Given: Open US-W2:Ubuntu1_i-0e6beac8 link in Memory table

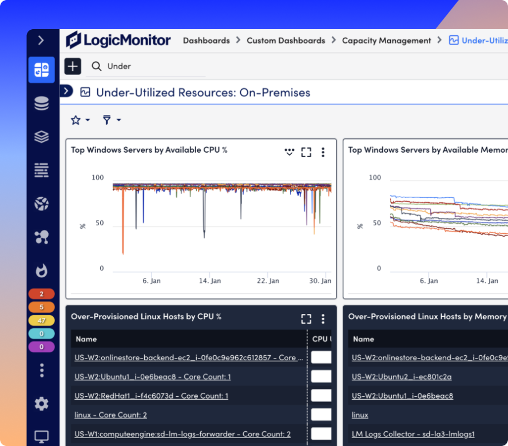Looking at the screenshot, I should (402, 396).
